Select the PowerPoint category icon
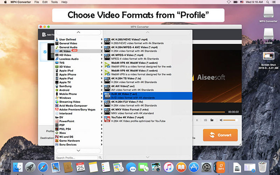 tap(57, 121)
